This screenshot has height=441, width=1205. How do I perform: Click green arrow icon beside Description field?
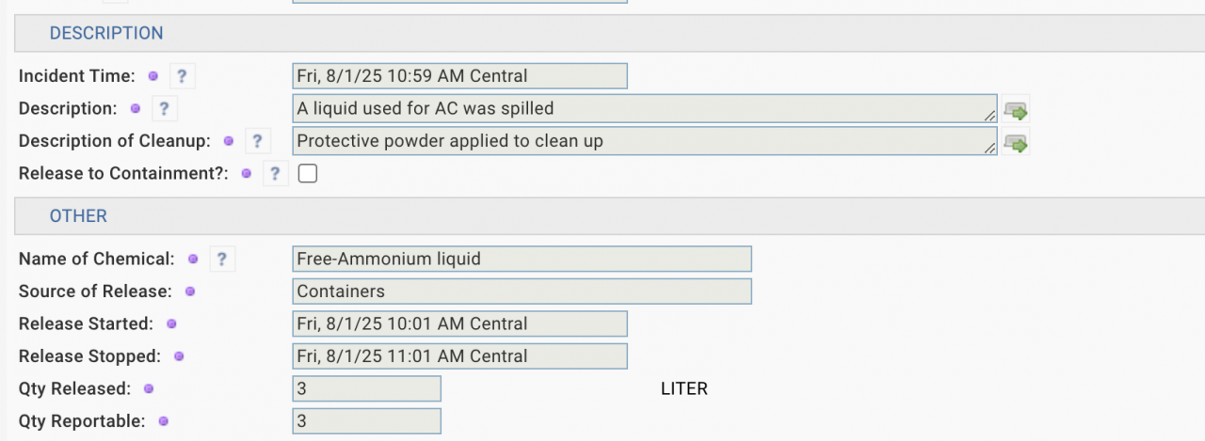(1016, 110)
